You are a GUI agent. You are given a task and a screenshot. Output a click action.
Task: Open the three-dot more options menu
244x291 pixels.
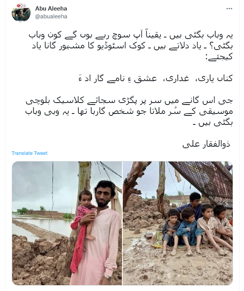229,9
